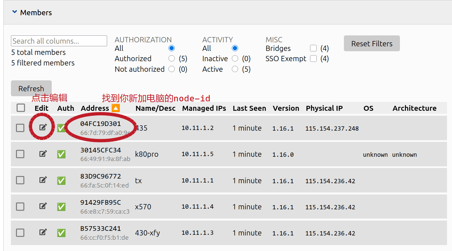This screenshot has height=251, width=452.
Task: Click green auth checkmark for k80pro
Action: 61,154
